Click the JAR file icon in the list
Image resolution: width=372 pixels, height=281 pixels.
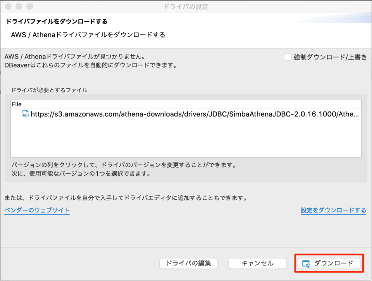[x=26, y=114]
